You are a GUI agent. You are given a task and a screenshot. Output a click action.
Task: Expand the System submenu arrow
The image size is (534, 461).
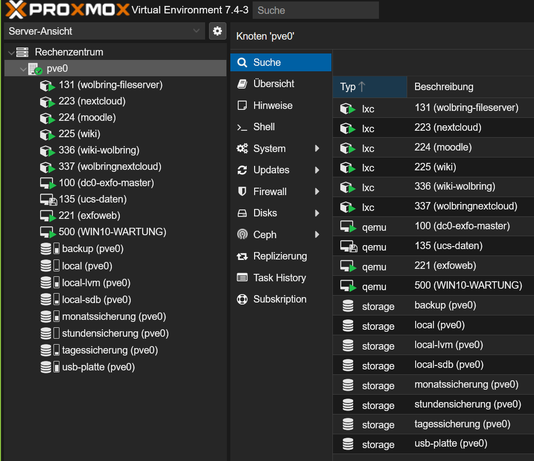(x=317, y=149)
